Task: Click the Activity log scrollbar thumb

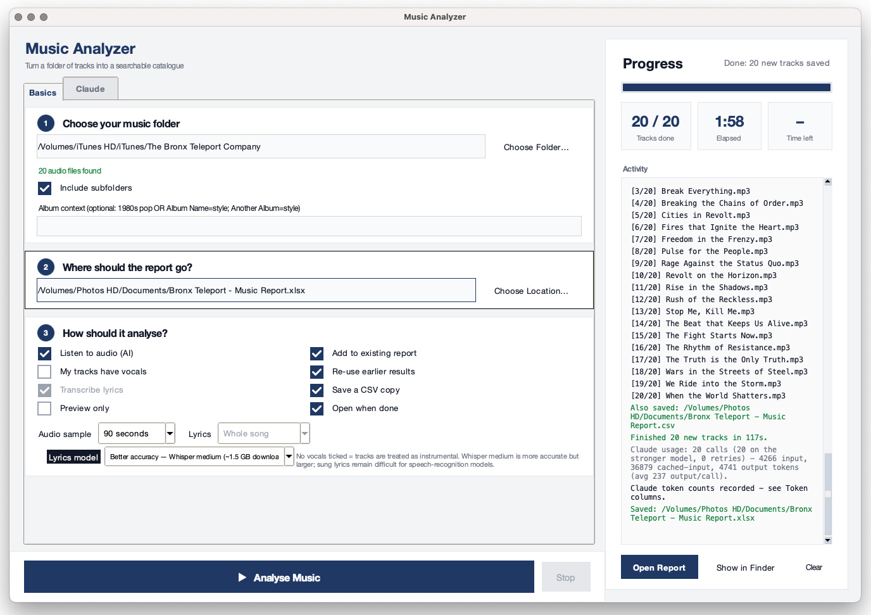Action: 827,495
